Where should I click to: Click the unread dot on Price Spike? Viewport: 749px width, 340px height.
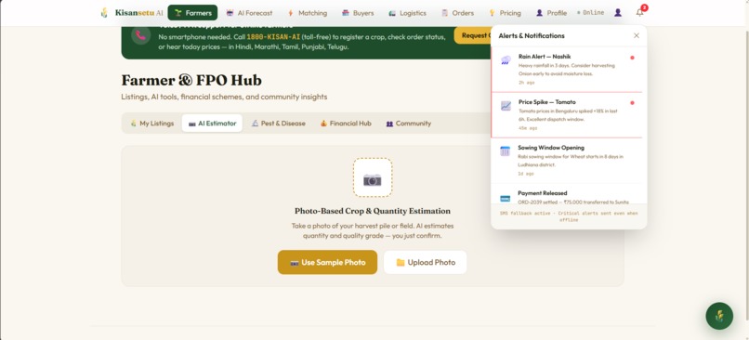632,103
